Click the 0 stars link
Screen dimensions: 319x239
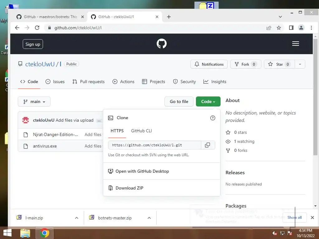[x=236, y=132]
